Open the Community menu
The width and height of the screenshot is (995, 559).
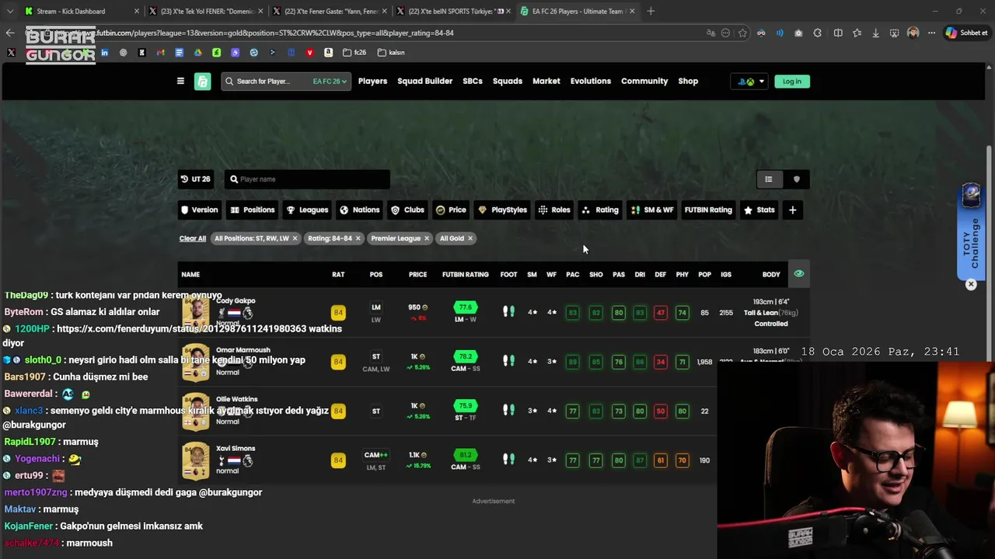644,82
